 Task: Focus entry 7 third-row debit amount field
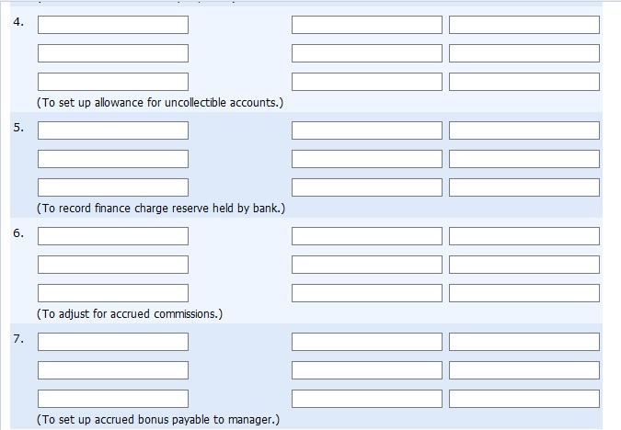pyautogui.click(x=367, y=399)
